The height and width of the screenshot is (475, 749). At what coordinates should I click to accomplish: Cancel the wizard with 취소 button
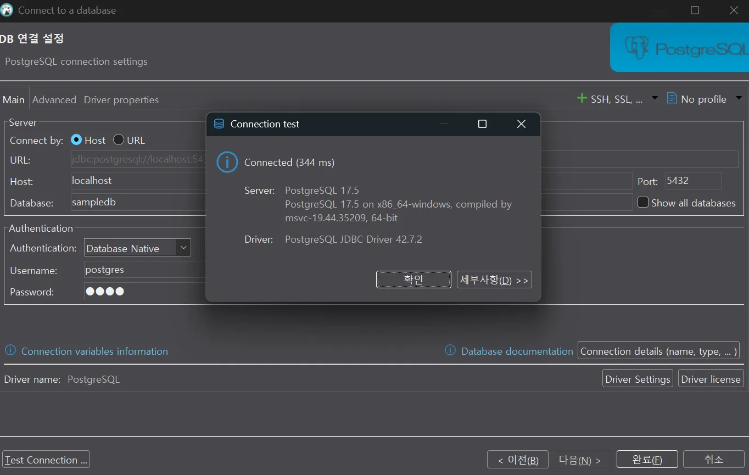pos(714,460)
